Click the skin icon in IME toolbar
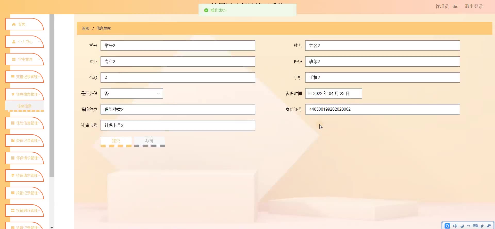The height and width of the screenshot is (229, 495). (482, 226)
